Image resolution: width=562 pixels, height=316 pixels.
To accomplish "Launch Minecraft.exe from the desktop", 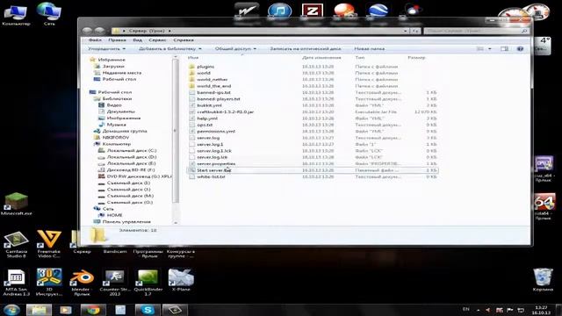I will [16, 205].
